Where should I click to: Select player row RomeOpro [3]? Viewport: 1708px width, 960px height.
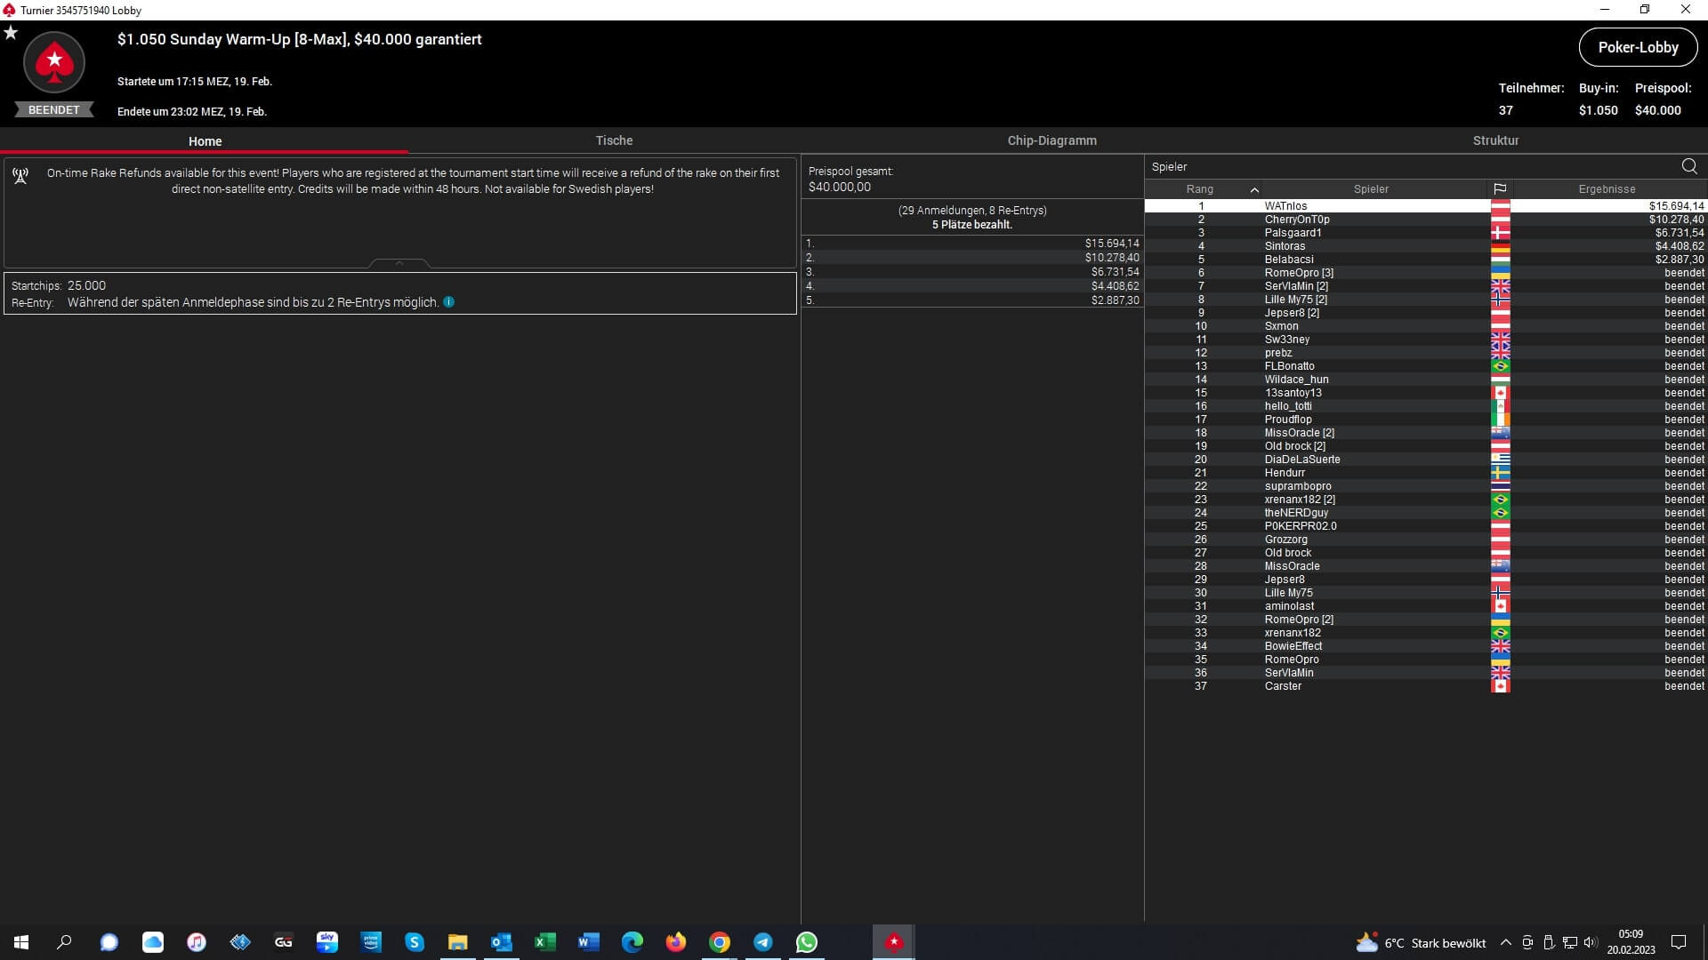[x=1425, y=273]
